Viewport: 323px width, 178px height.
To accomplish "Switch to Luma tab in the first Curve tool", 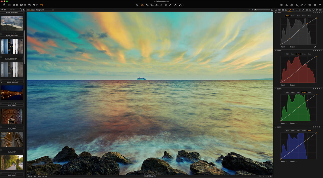I will coord(293,16).
